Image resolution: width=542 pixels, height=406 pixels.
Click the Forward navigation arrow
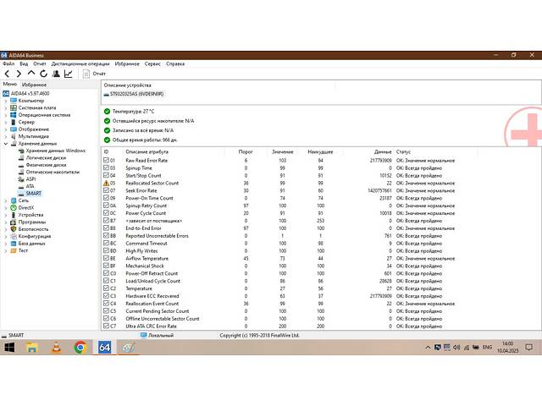(19, 74)
